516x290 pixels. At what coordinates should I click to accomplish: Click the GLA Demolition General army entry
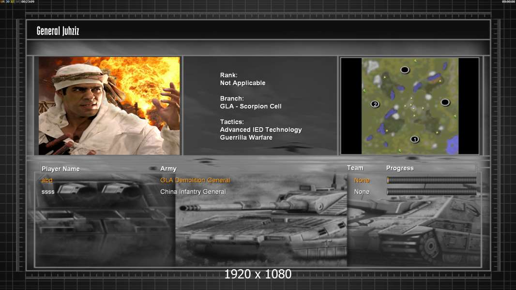[195, 180]
